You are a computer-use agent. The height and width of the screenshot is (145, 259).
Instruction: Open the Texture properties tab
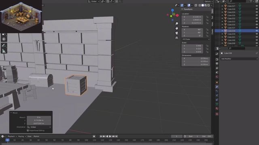pos(217,114)
